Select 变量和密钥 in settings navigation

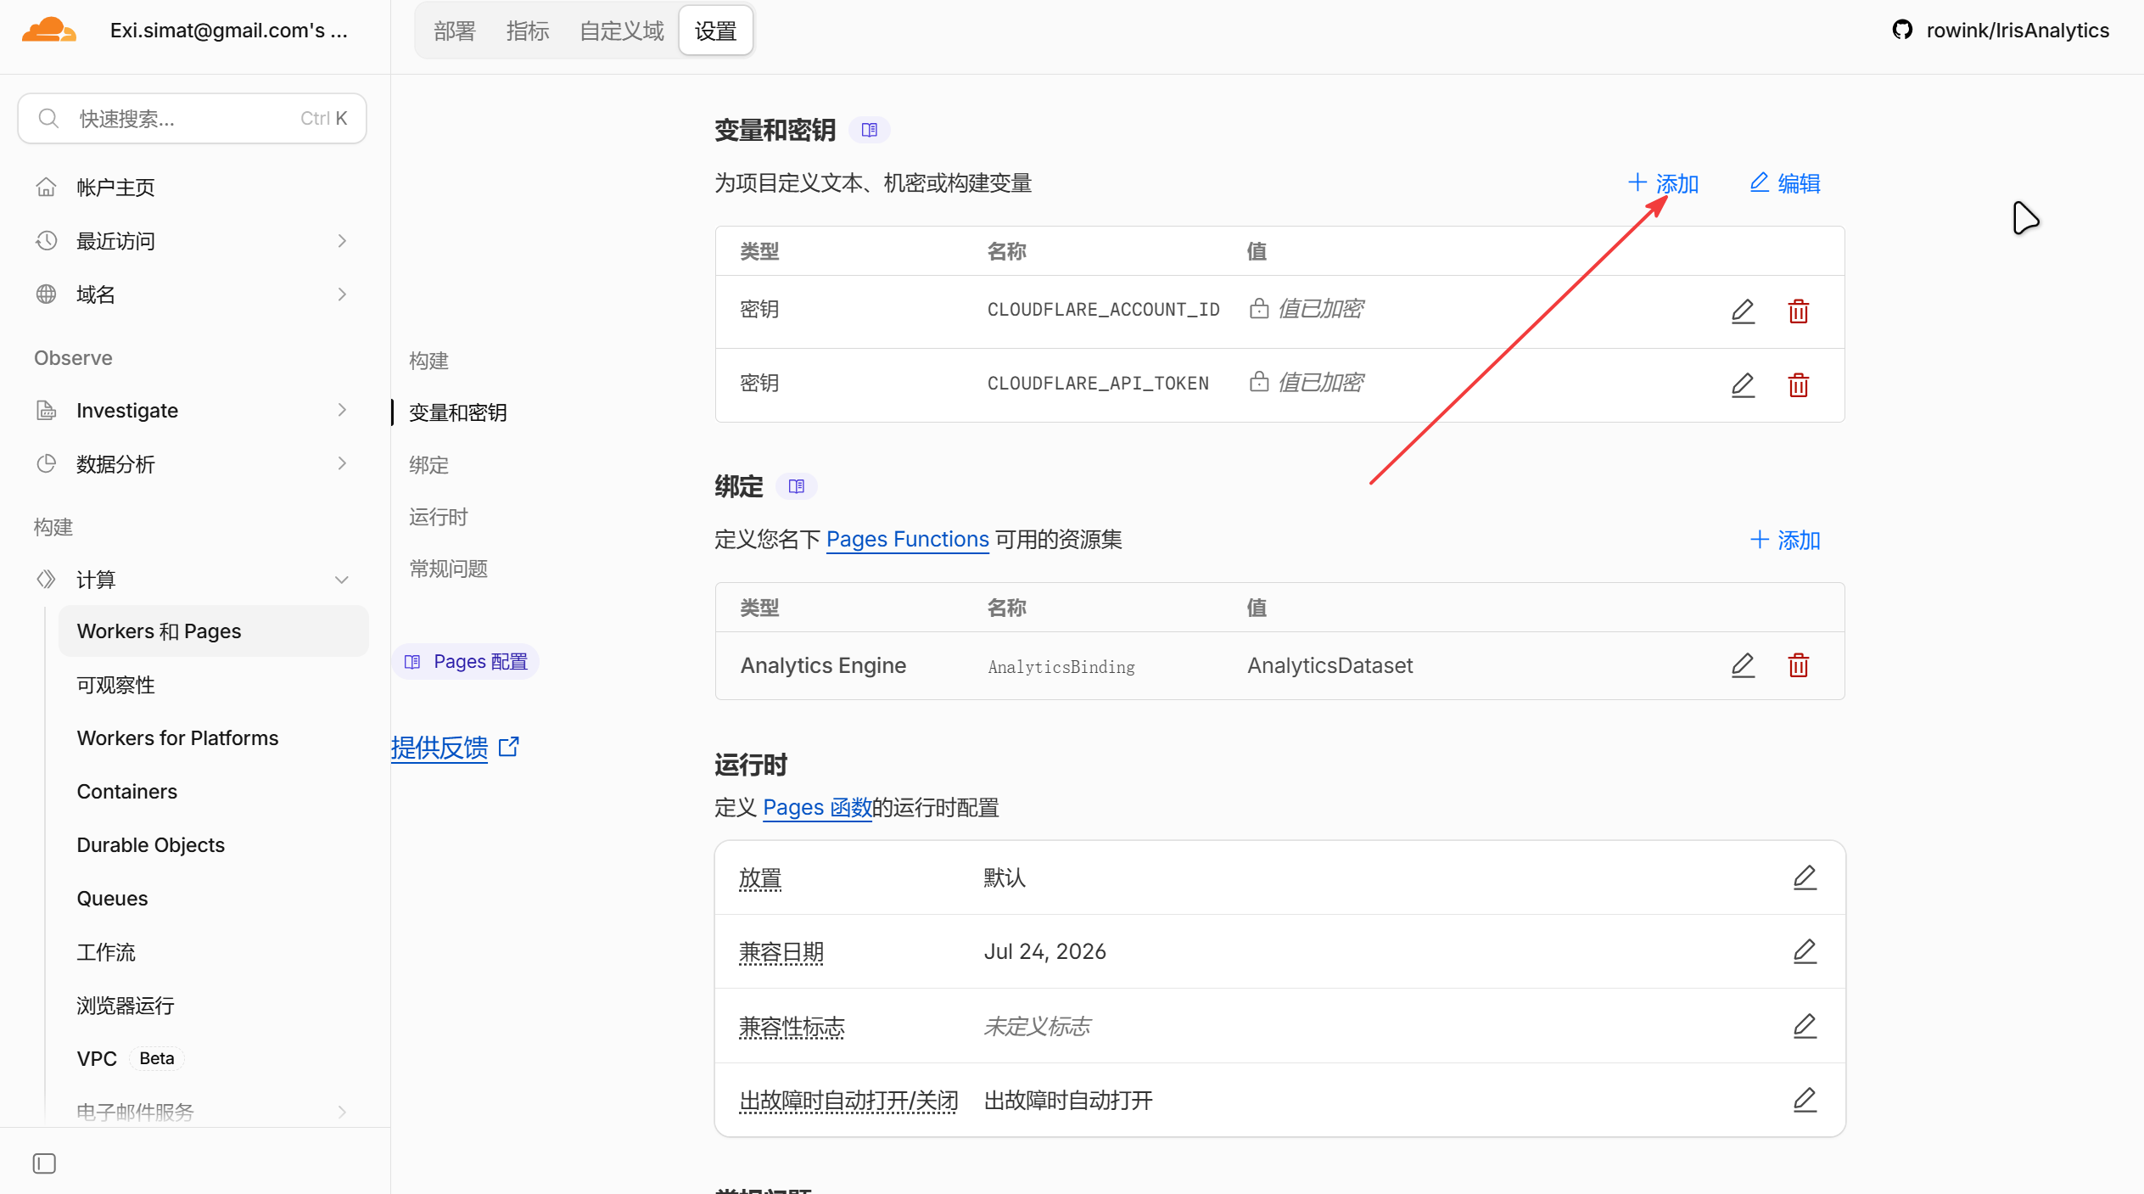[458, 412]
